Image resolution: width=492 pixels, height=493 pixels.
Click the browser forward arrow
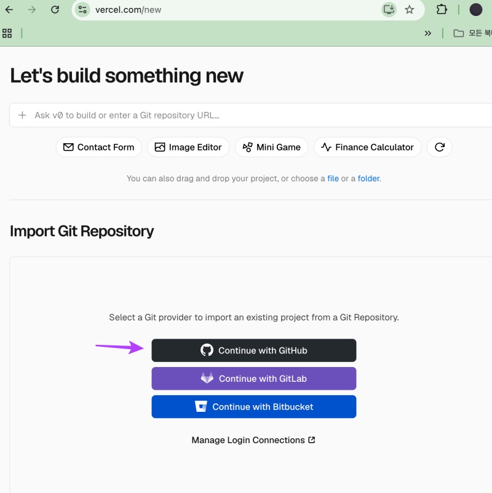(x=32, y=10)
